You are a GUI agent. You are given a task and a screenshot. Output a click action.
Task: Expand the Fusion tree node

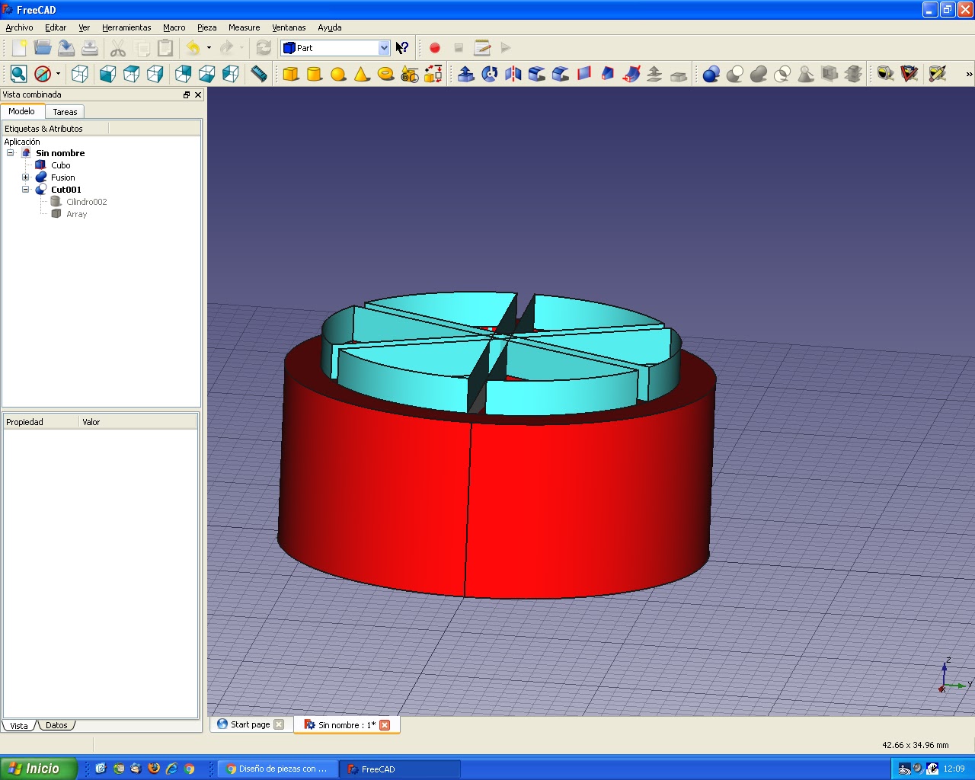click(25, 177)
